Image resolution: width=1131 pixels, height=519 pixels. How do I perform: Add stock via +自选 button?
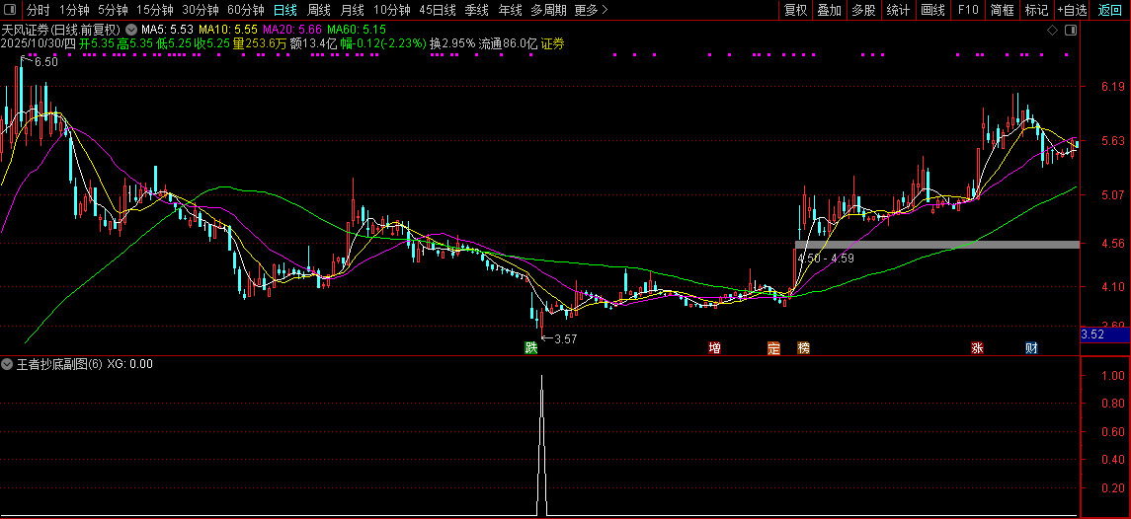pos(1073,10)
